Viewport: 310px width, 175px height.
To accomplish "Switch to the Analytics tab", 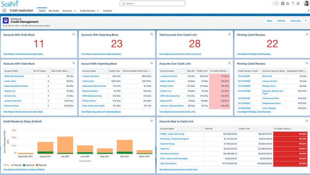I will tap(107, 11).
